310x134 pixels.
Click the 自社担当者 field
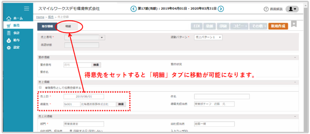[x=214, y=124]
